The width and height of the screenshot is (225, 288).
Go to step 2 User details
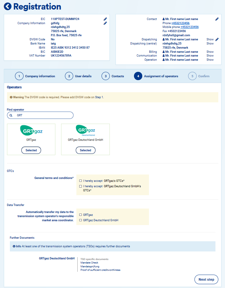coord(78,76)
